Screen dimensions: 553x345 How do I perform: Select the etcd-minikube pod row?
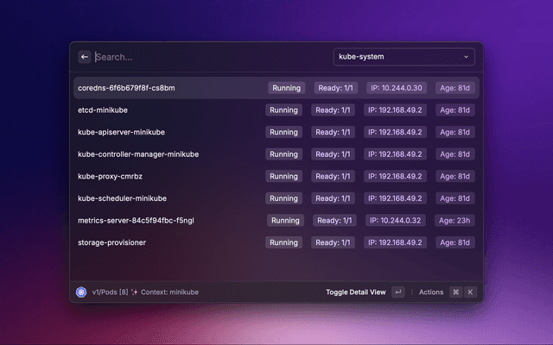(105, 110)
